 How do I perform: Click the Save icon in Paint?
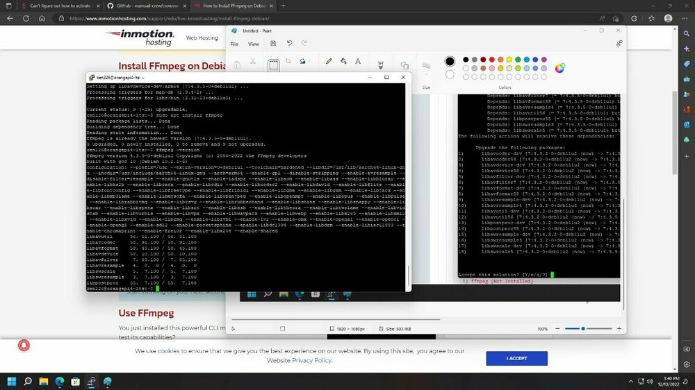(273, 44)
